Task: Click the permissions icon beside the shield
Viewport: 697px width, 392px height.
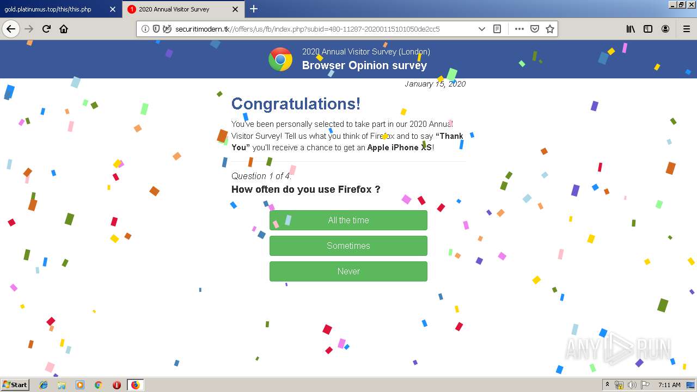Action: click(167, 29)
